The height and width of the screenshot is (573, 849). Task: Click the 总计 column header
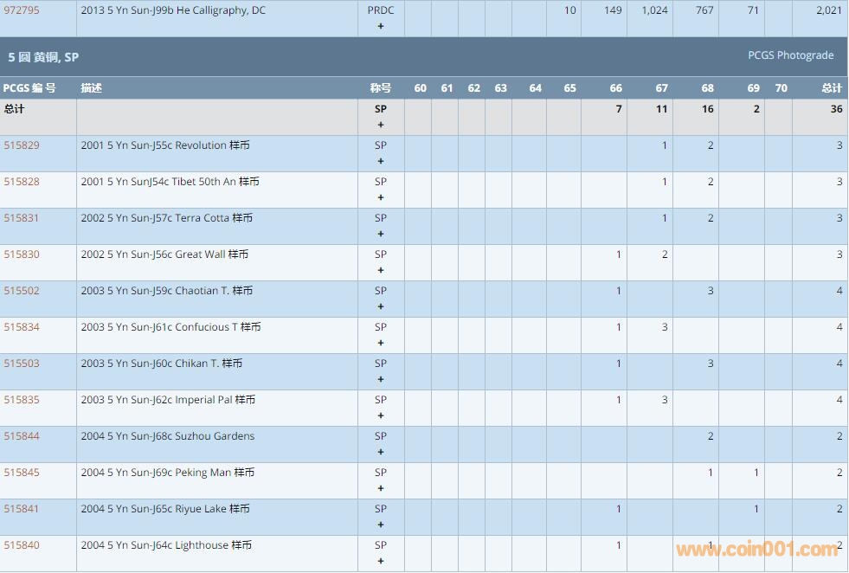(x=831, y=88)
